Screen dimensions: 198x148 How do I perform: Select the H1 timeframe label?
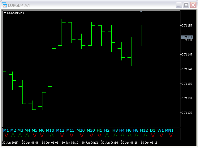pos(99,130)
